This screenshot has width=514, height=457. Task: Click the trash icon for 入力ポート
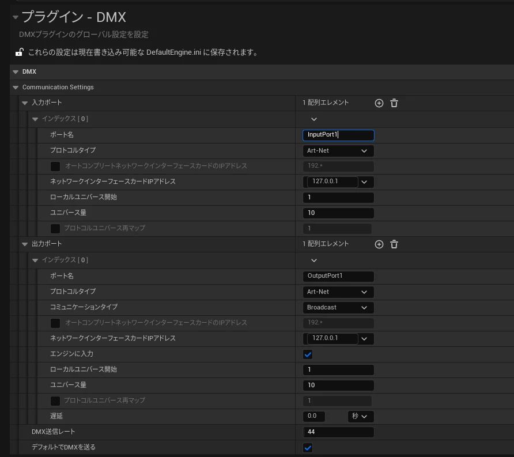394,103
